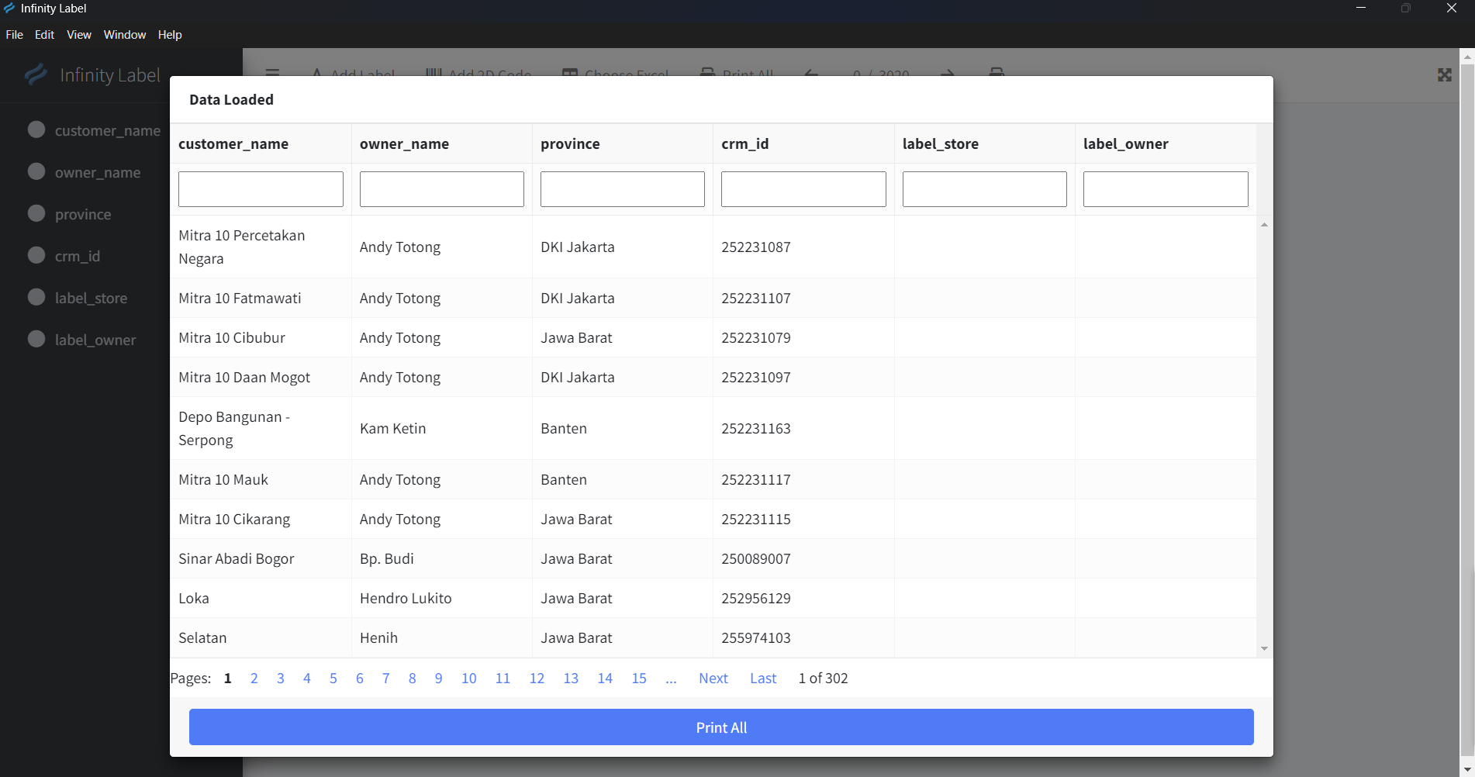
Task: Open the Window menu
Action: coord(125,35)
